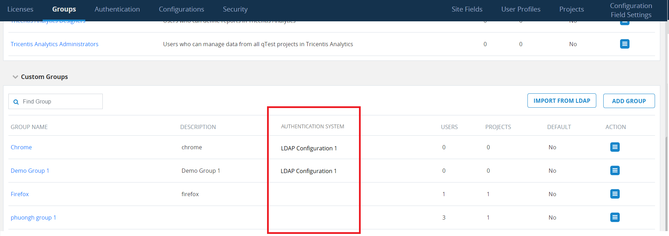Open action menu for phuongh group 1
The height and width of the screenshot is (236, 669).
[615, 217]
